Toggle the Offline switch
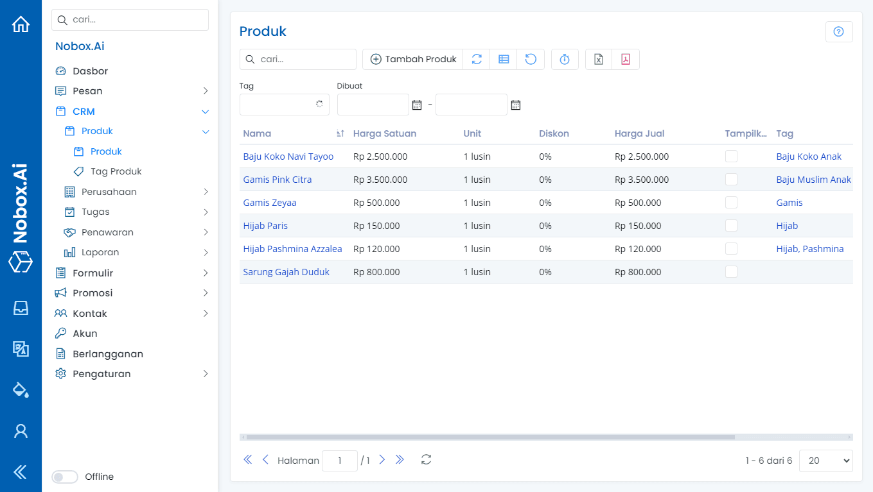873x492 pixels. 64,477
